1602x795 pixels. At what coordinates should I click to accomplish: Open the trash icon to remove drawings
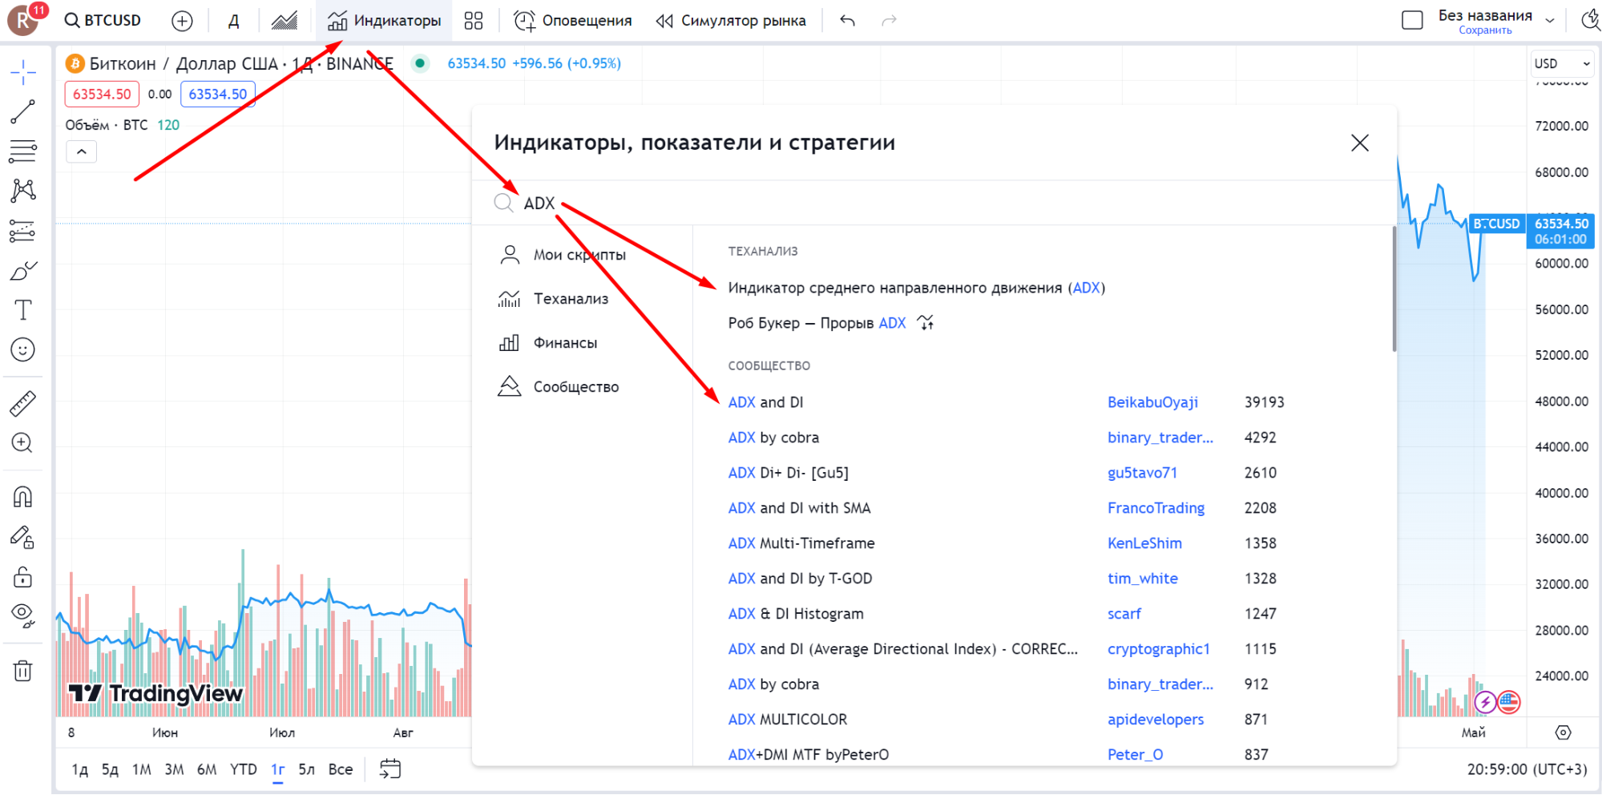pyautogui.click(x=24, y=671)
